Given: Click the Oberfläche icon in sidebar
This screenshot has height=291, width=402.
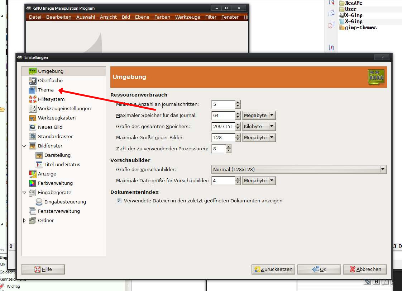Looking at the screenshot, I should pyautogui.click(x=33, y=81).
